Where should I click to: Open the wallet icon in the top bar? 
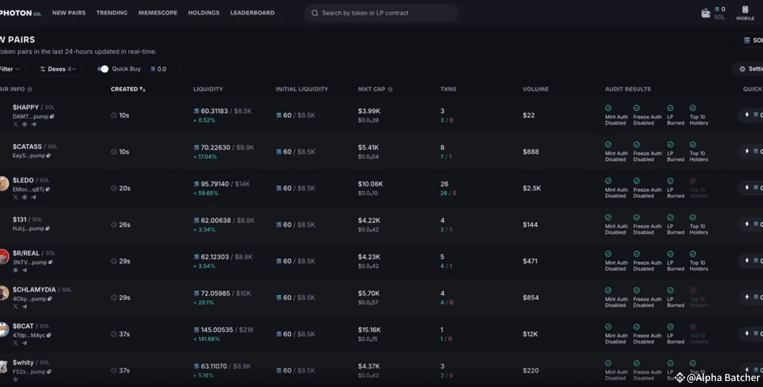pyautogui.click(x=706, y=13)
